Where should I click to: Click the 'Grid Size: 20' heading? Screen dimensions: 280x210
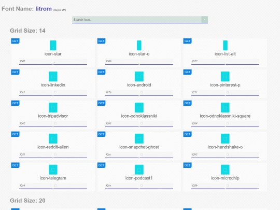click(x=27, y=201)
